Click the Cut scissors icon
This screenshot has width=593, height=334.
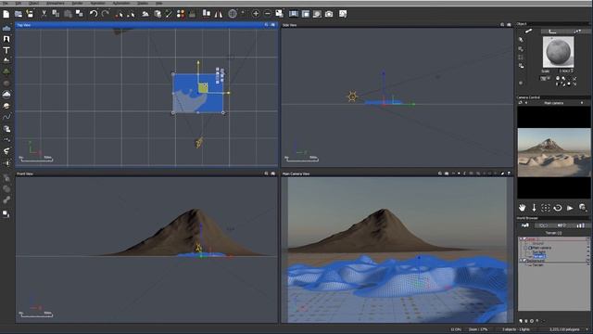44,14
